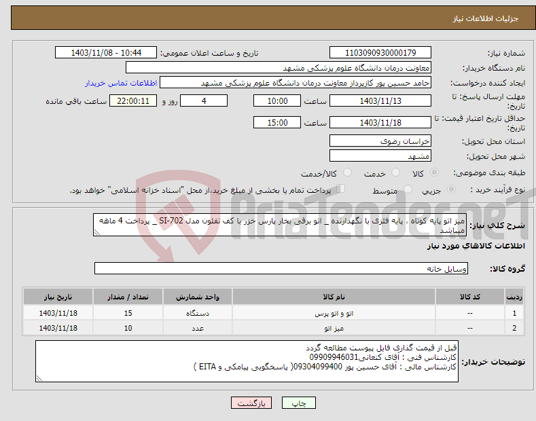This screenshot has width=536, height=421.
Task: Click the جزئیات اطلاعات نیاز page title
Action: pyautogui.click(x=486, y=18)
